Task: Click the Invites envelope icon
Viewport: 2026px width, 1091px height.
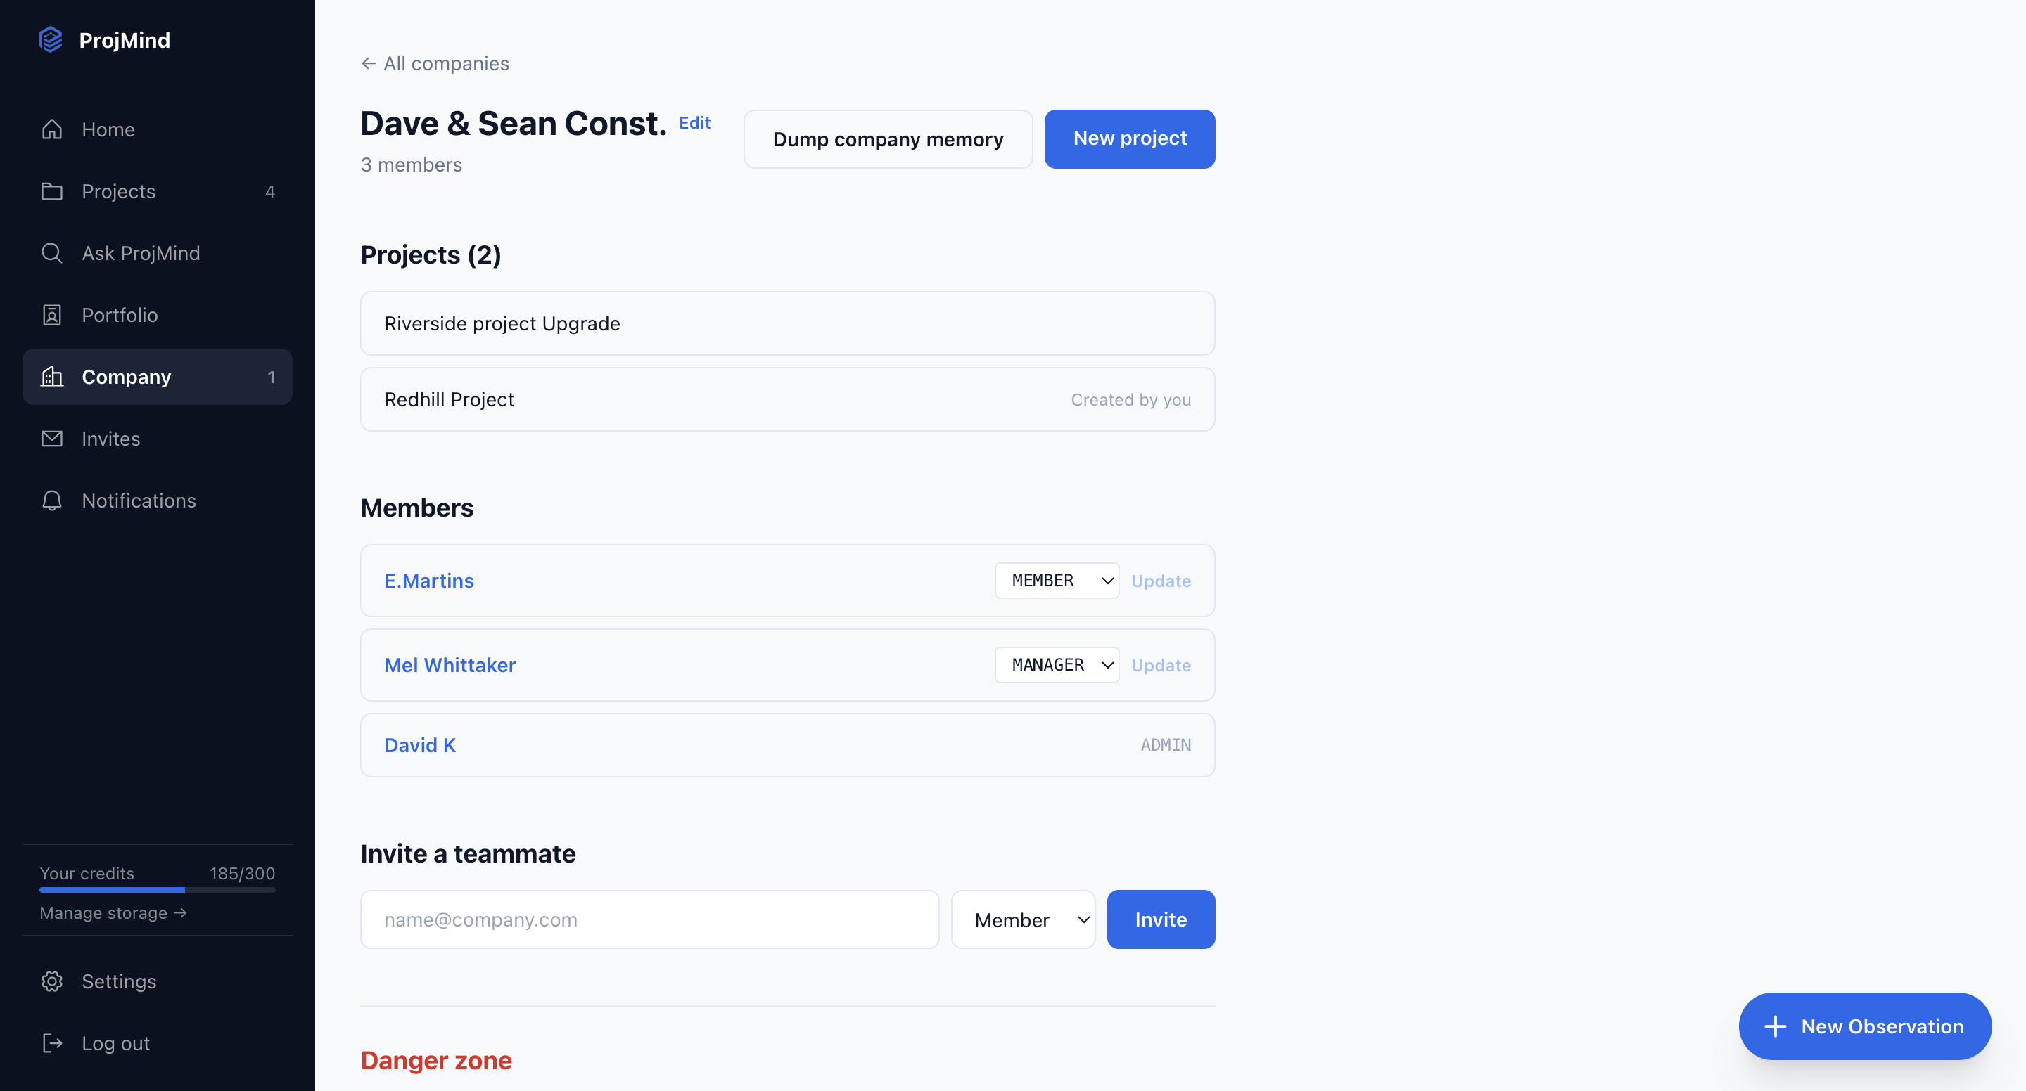Action: (x=52, y=439)
